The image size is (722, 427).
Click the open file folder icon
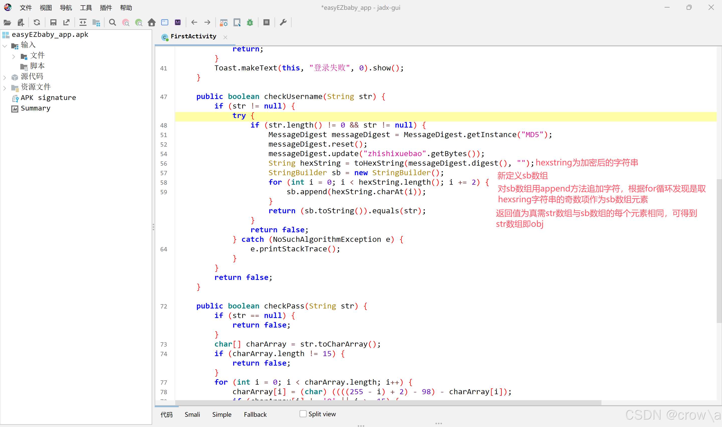[7, 23]
